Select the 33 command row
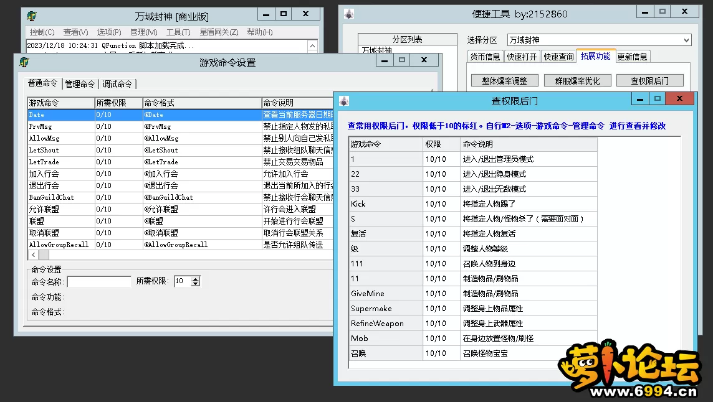The image size is (713, 402). (x=473, y=189)
